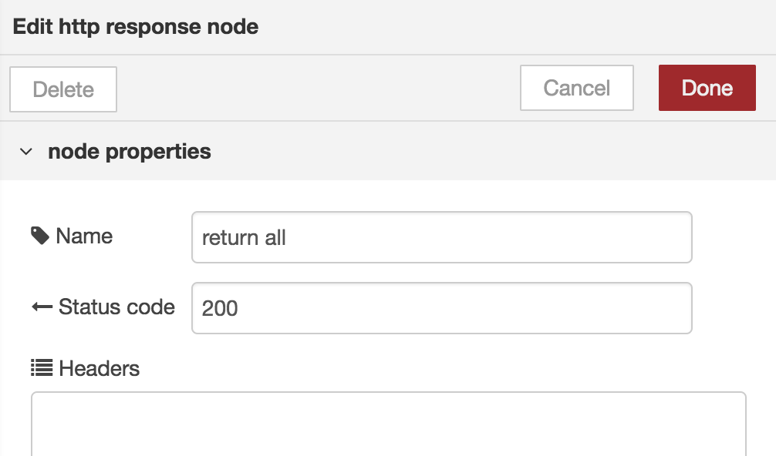Place the cursor on the 200 value

click(220, 309)
